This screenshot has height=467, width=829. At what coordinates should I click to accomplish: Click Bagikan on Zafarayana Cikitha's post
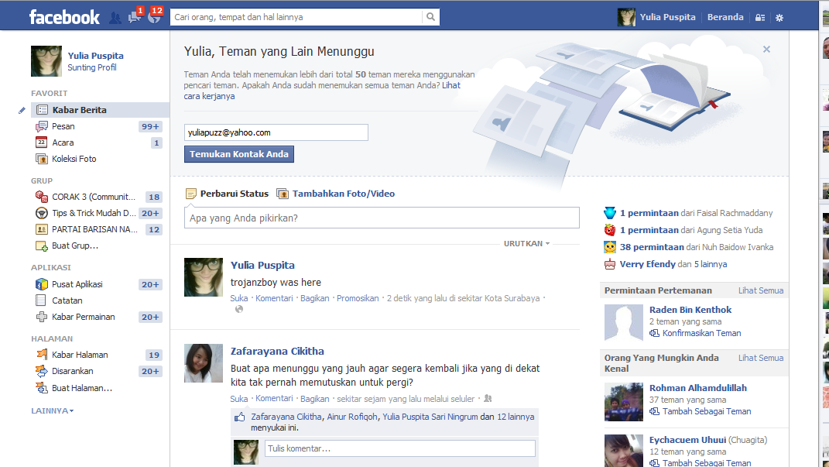pyautogui.click(x=314, y=399)
